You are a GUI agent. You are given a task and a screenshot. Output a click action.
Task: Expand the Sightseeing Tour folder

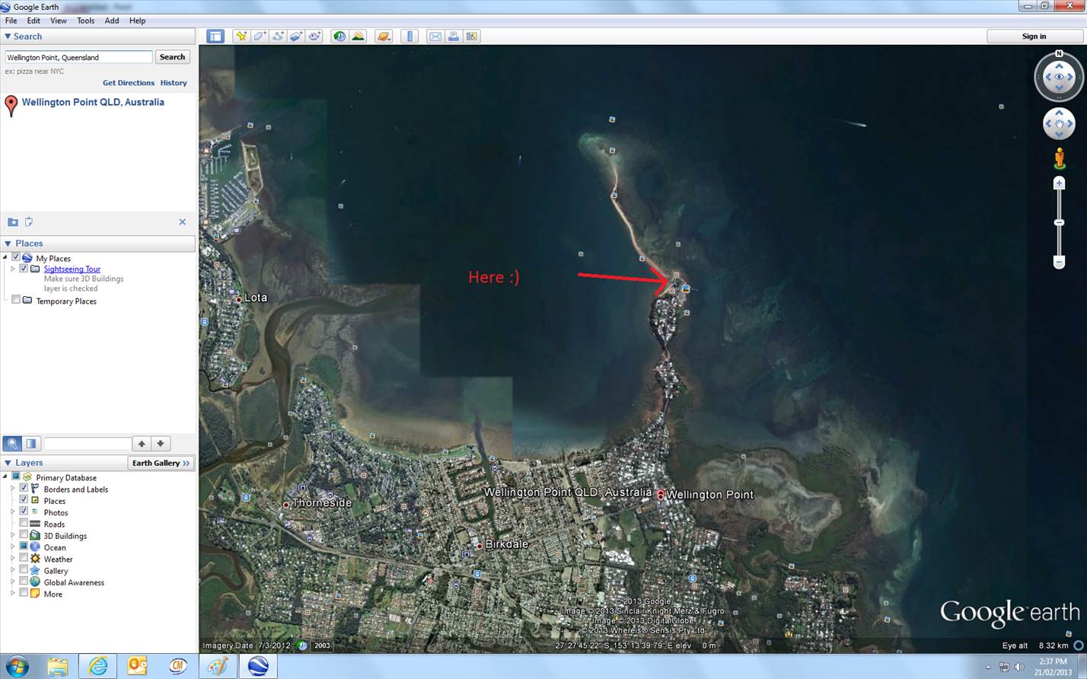13,269
